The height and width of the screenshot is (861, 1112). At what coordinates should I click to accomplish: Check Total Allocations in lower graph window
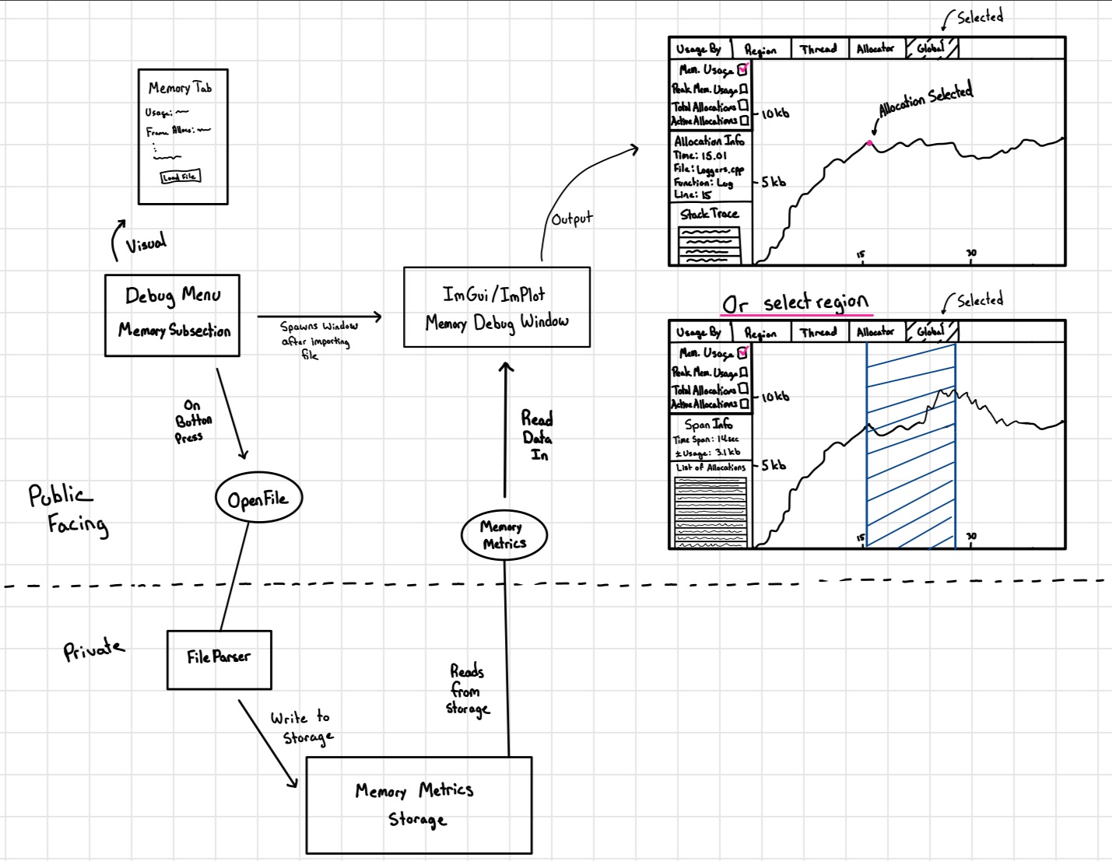tap(743, 388)
